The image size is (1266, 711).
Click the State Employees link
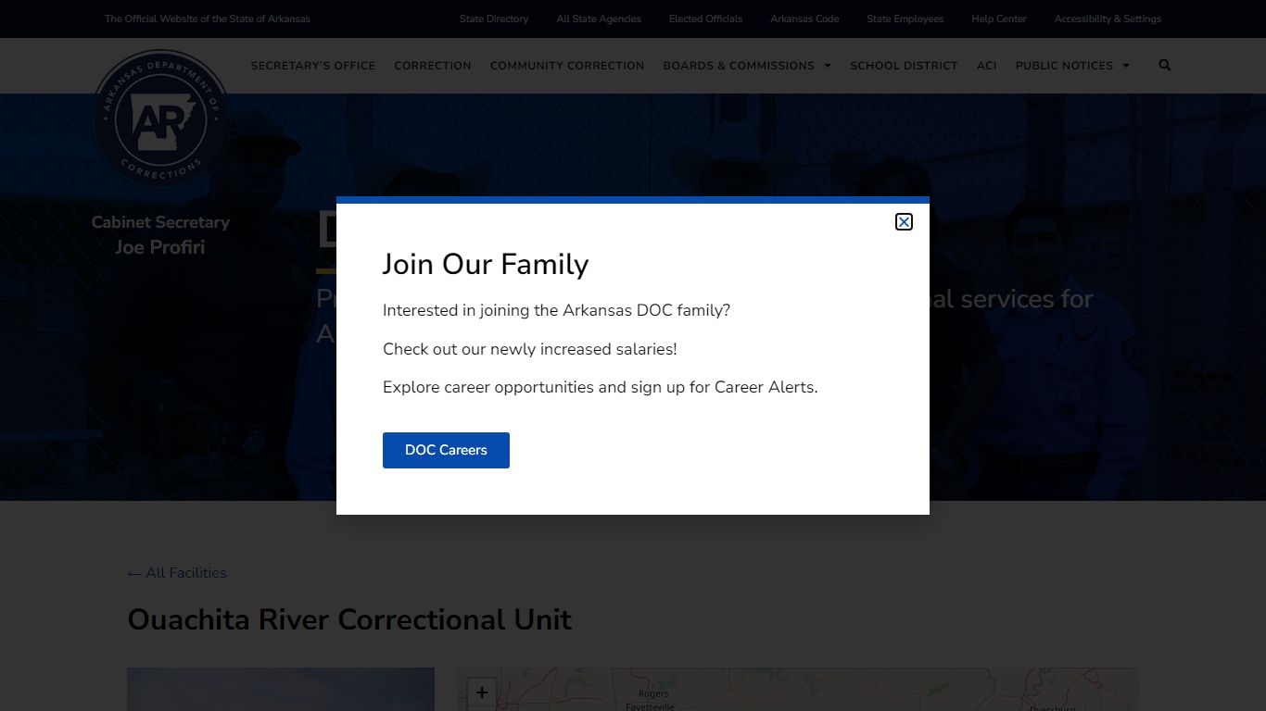pyautogui.click(x=905, y=19)
